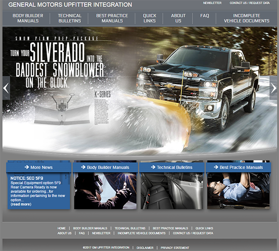Screen dimensions: 279x251
Task: Open the car seat thumbnail under Technical Bulletins
Action: coord(172,191)
